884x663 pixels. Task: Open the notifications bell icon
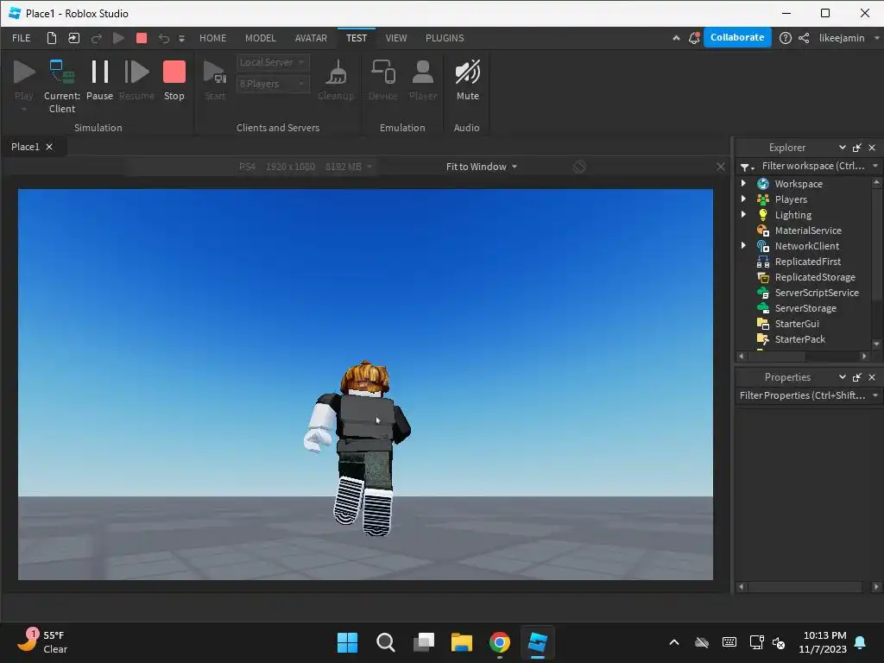tap(695, 38)
